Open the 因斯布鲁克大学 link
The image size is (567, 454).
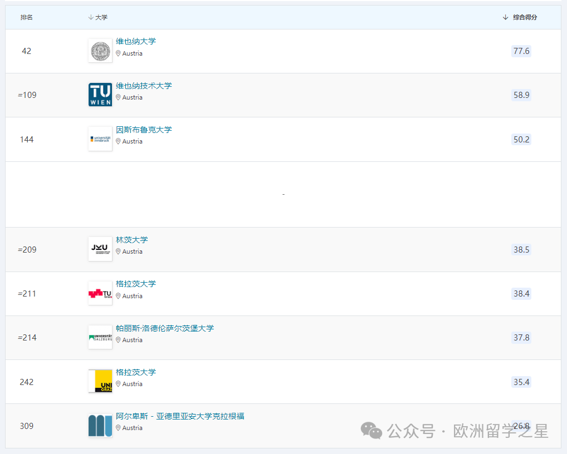click(x=144, y=130)
